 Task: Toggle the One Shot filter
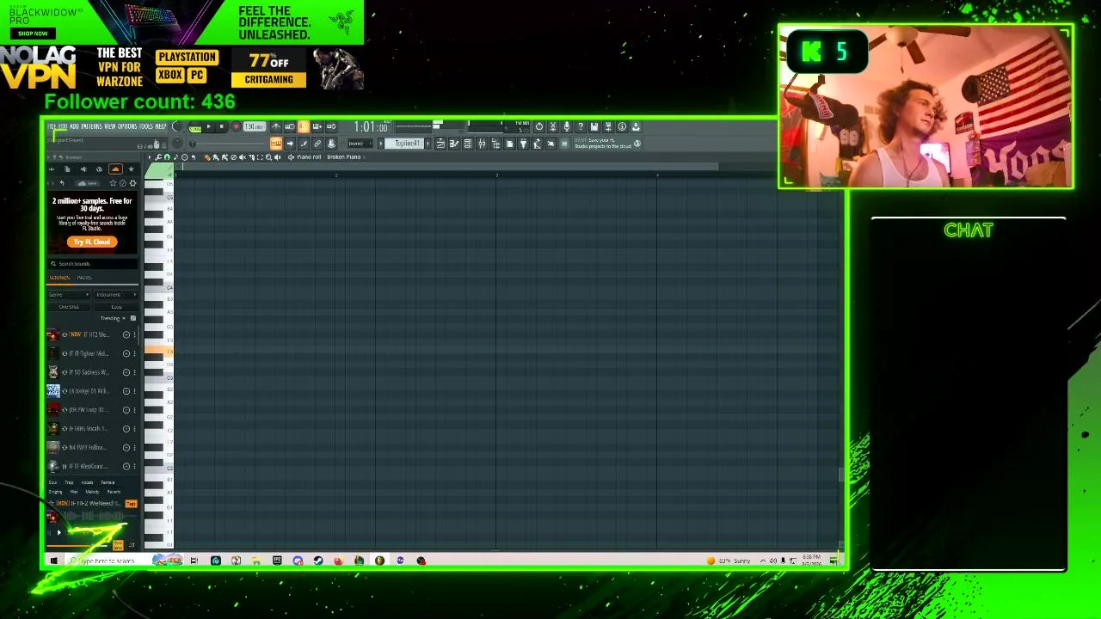[x=69, y=307]
